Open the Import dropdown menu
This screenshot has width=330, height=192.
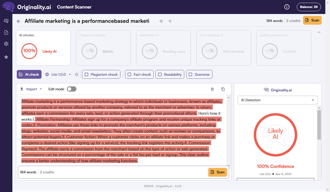point(31,89)
